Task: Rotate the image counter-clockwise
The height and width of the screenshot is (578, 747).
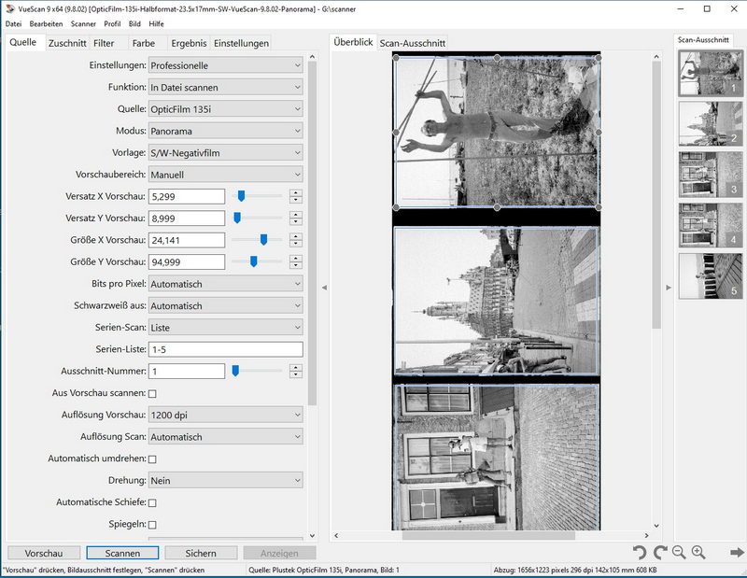Action: click(x=640, y=553)
